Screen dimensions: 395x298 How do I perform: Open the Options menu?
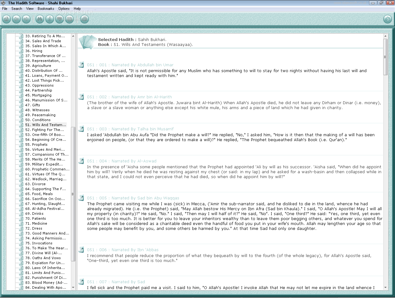(64, 9)
